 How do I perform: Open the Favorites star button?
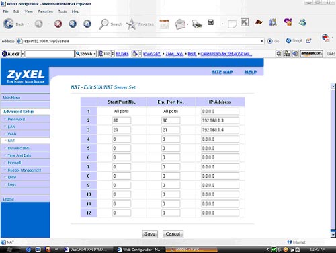click(140, 24)
